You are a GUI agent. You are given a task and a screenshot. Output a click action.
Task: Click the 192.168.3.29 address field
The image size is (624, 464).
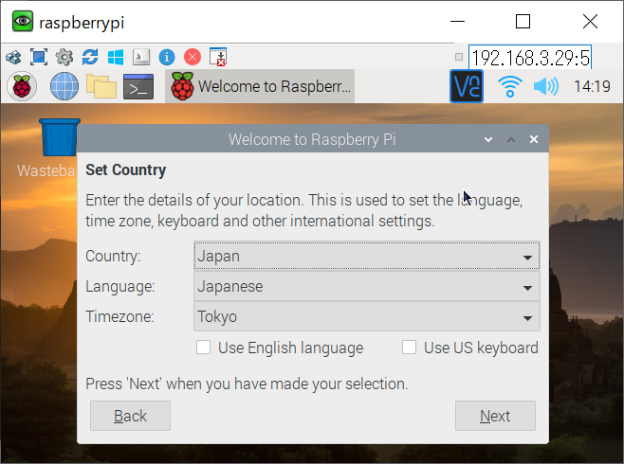tap(530, 58)
